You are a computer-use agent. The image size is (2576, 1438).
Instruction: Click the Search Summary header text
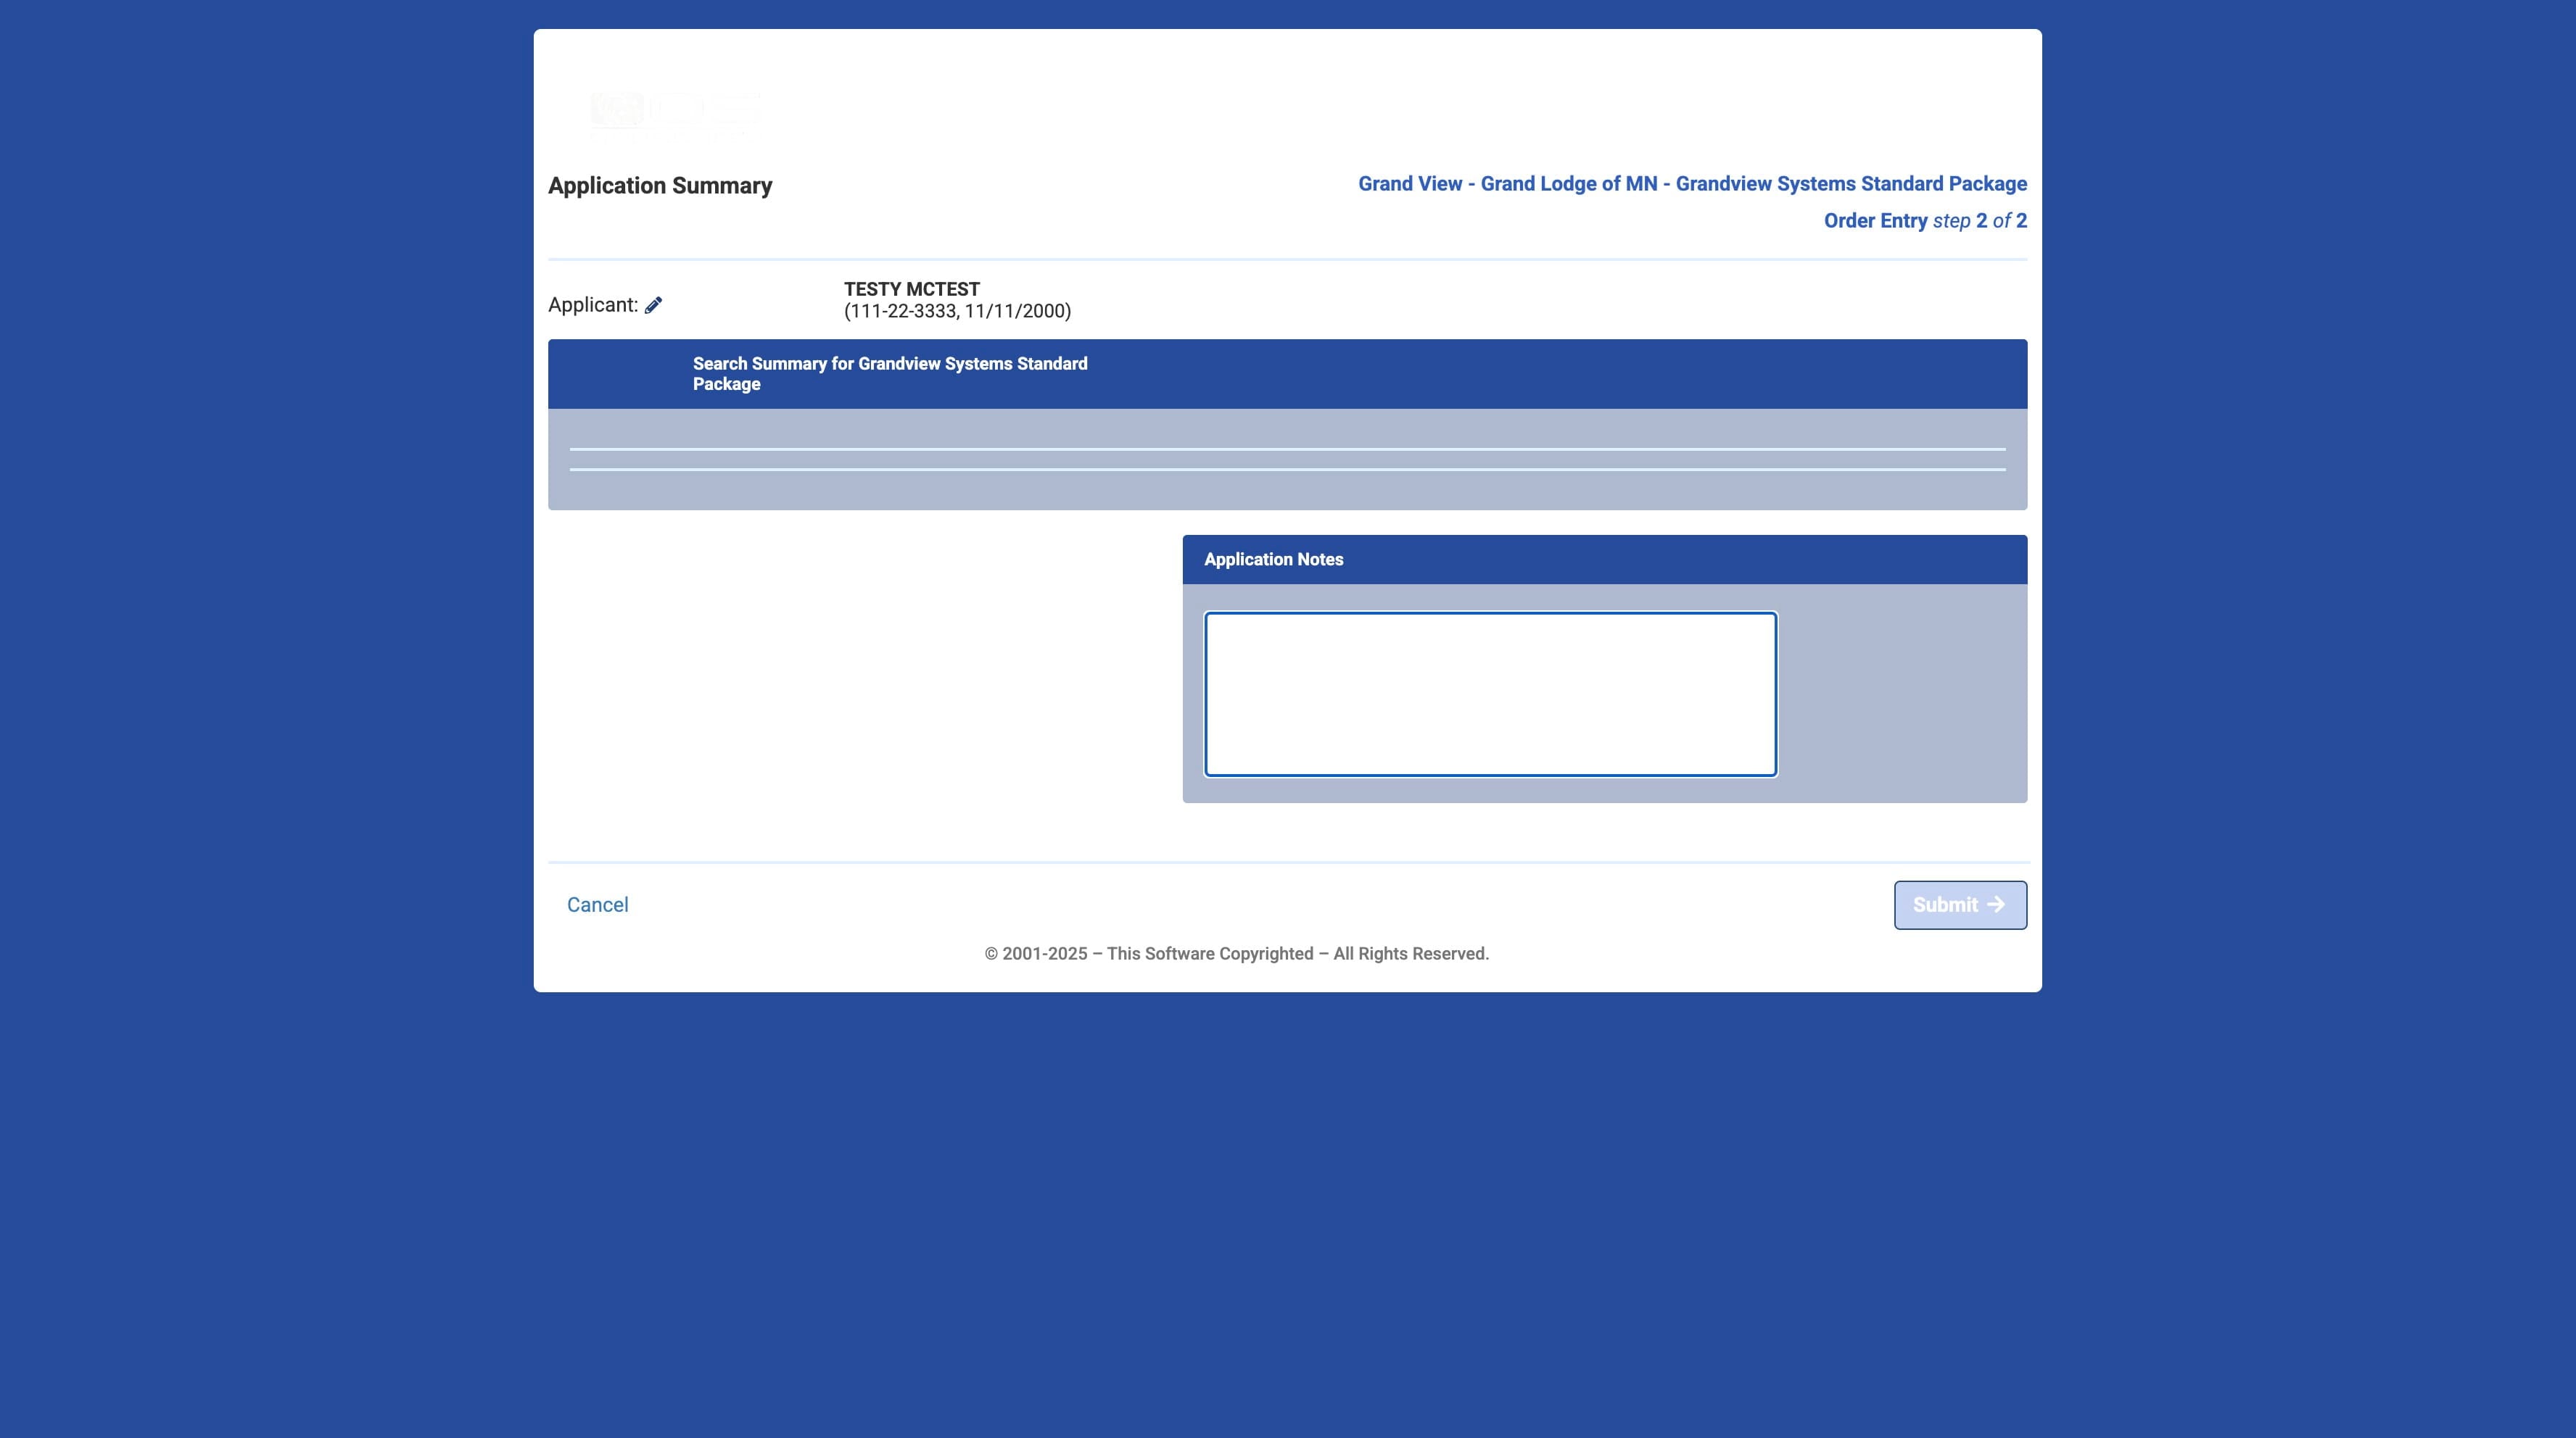(890, 374)
